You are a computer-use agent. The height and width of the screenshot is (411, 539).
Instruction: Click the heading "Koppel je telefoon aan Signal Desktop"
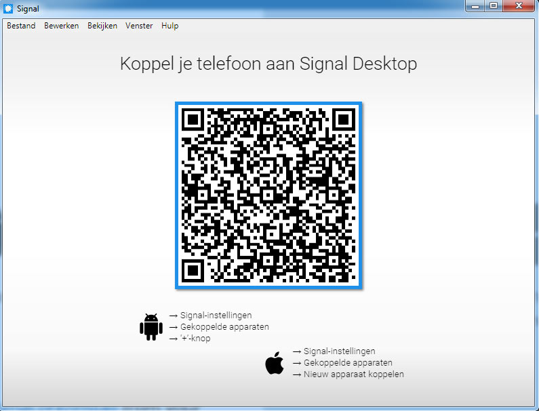pyautogui.click(x=268, y=64)
